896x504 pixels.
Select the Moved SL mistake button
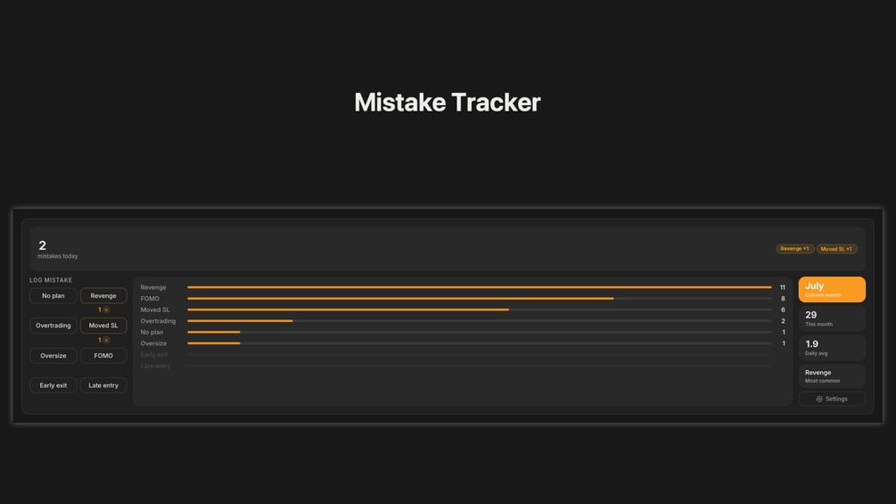click(103, 326)
